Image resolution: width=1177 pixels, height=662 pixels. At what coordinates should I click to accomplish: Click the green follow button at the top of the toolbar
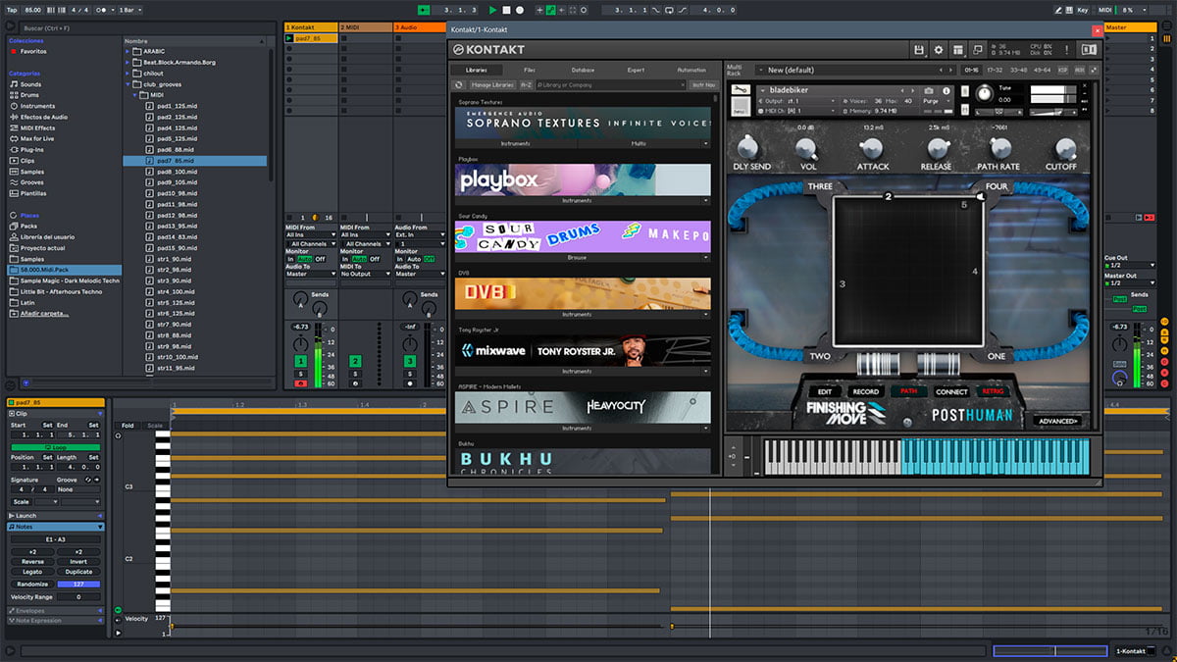pos(423,10)
